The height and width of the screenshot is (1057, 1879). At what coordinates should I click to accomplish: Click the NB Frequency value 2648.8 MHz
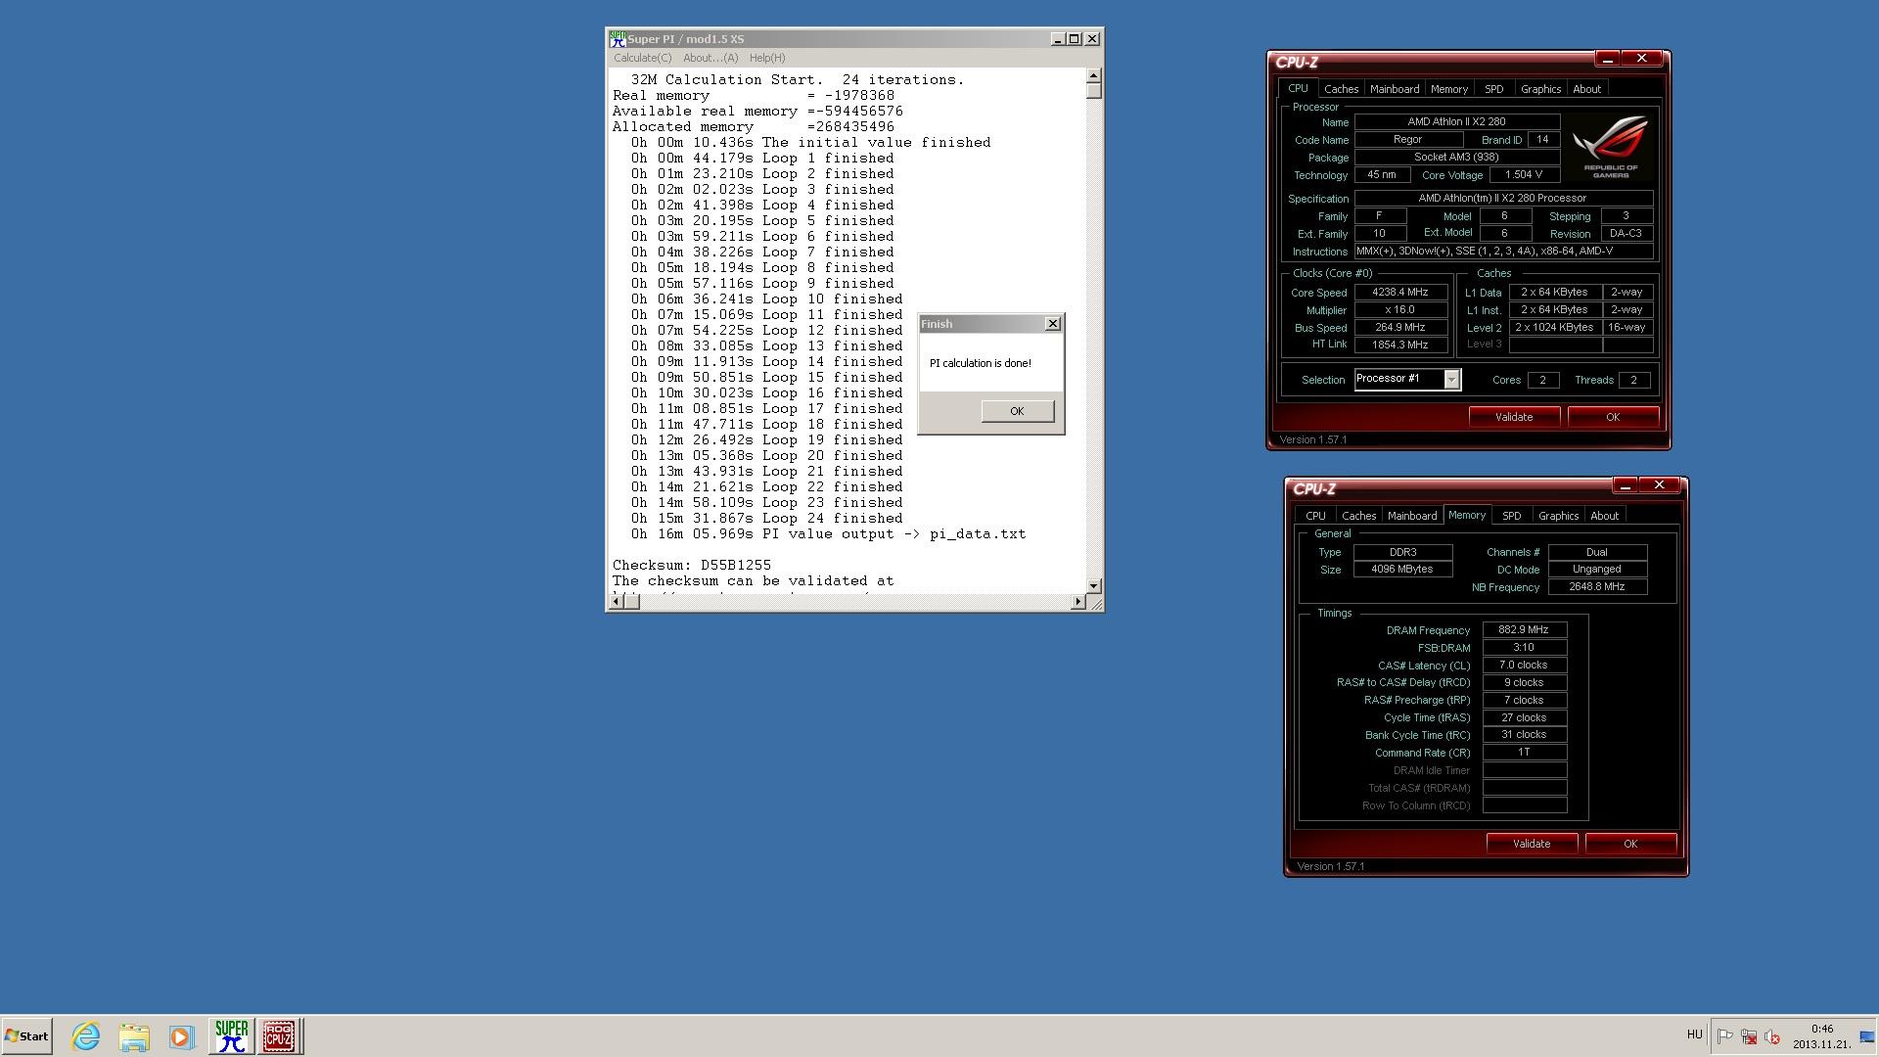(1596, 587)
